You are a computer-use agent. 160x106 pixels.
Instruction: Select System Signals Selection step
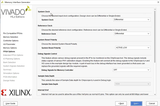click(x=14, y=66)
